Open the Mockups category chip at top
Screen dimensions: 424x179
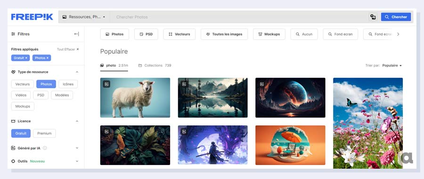coord(269,34)
